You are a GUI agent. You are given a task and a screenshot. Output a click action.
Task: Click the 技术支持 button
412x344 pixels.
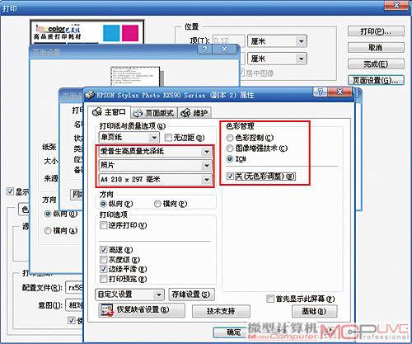(221, 311)
